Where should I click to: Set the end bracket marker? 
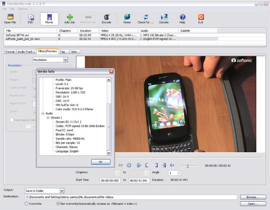(x=157, y=165)
